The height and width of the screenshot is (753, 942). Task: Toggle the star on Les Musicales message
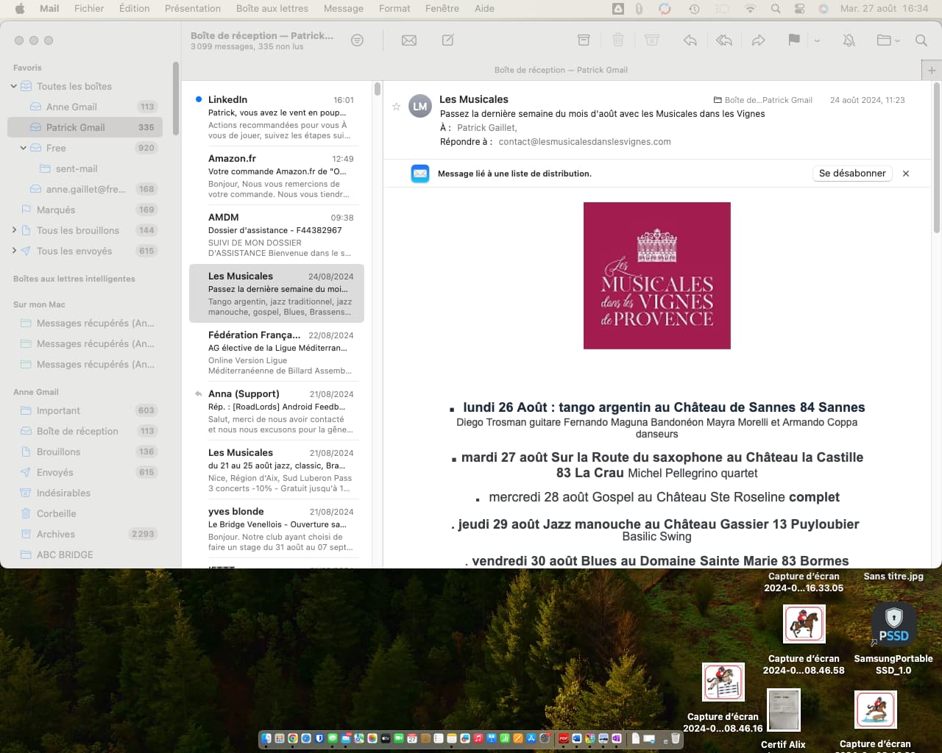(396, 107)
